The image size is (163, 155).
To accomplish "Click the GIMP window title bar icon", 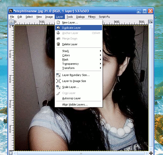I will pyautogui.click(x=11, y=11).
